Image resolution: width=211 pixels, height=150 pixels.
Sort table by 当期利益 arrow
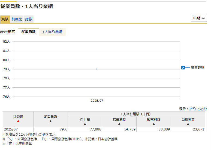[x=188, y=124]
